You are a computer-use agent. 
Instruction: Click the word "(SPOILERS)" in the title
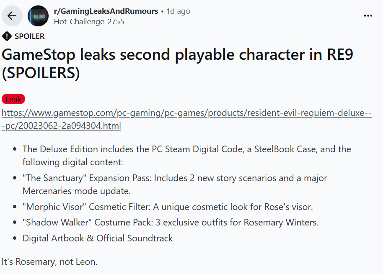click(41, 73)
